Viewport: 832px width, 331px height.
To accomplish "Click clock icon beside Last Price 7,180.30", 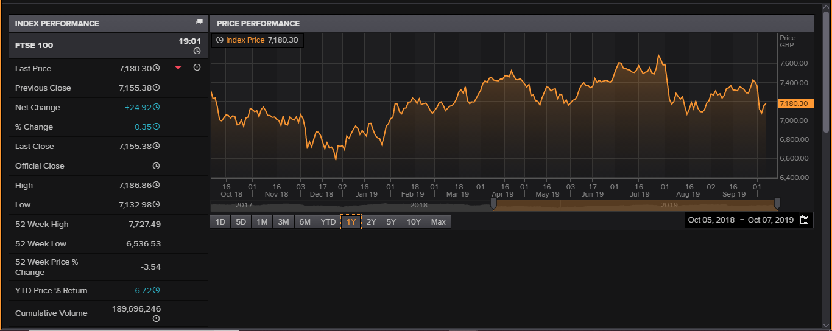I will (x=157, y=68).
